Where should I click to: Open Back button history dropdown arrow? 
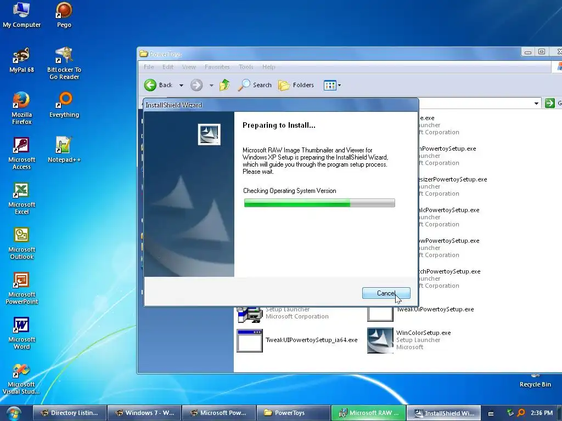tap(181, 85)
